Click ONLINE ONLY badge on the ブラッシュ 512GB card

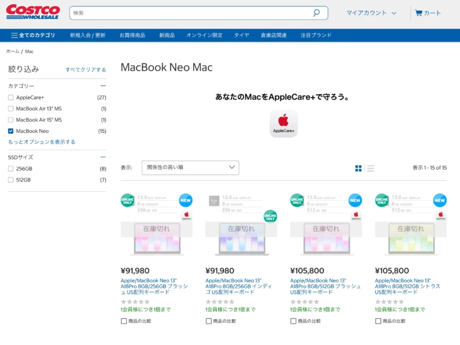[297, 200]
